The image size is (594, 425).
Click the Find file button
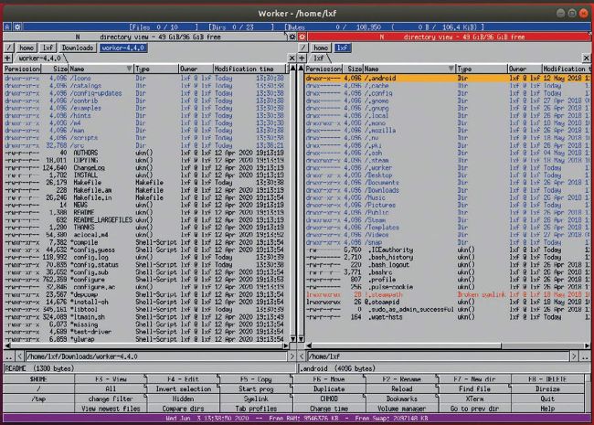tap(474, 389)
